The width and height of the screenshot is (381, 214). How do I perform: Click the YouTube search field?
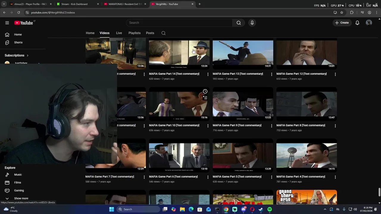click(x=179, y=23)
